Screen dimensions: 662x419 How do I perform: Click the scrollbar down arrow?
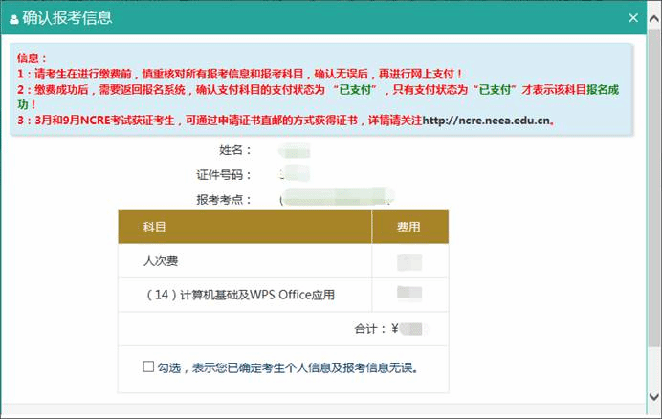tap(653, 395)
